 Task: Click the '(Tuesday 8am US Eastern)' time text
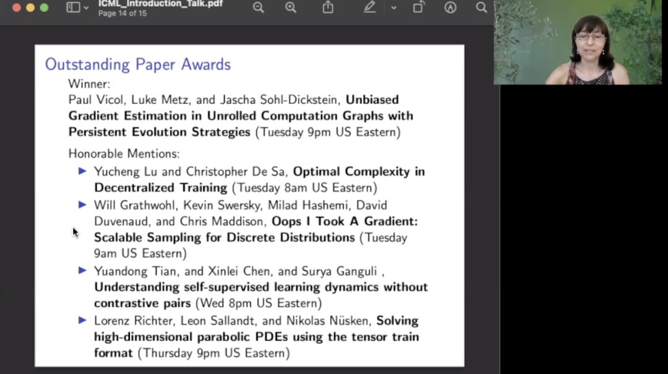click(304, 188)
